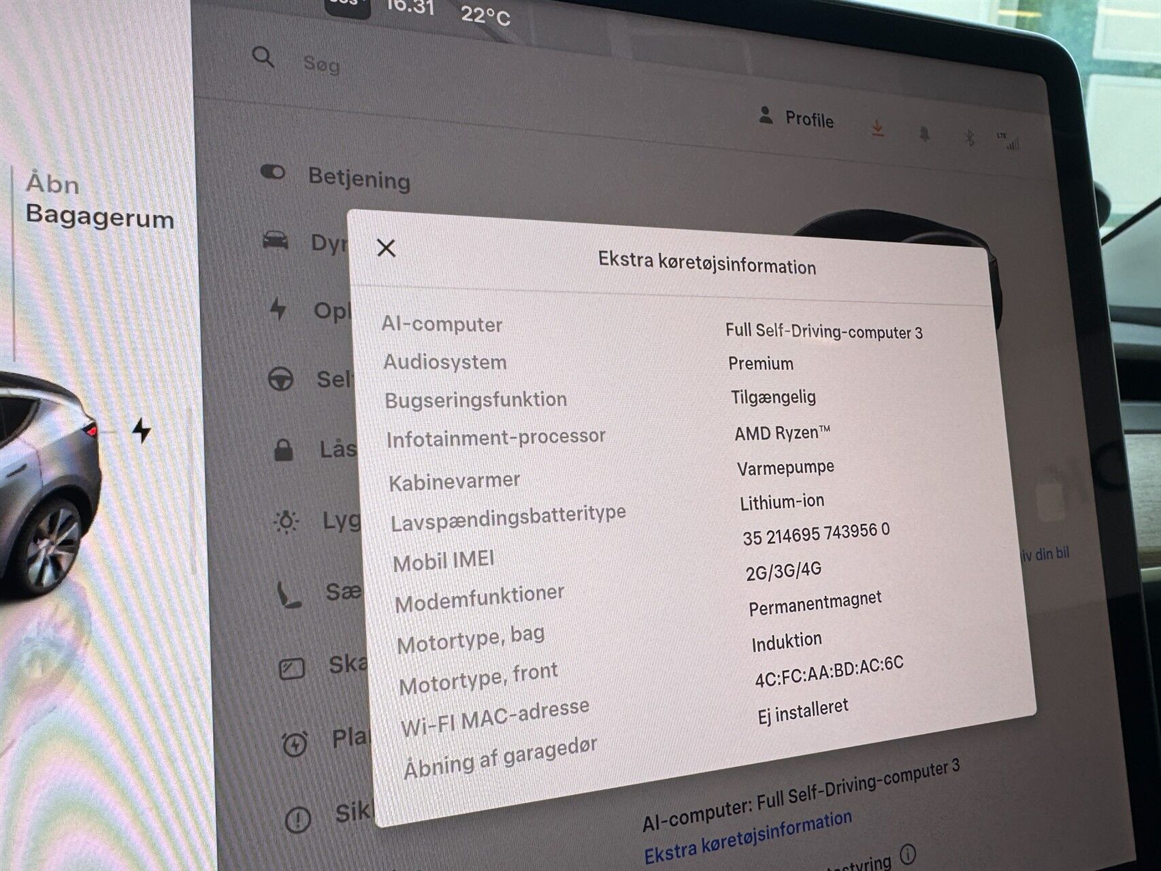The image size is (1161, 871).
Task: Select the Induktion value
Action: (x=787, y=642)
